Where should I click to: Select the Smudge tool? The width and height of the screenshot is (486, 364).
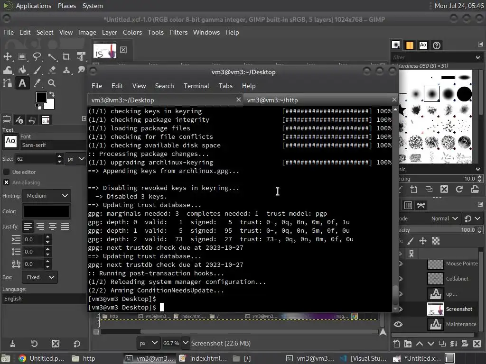coord(81,69)
